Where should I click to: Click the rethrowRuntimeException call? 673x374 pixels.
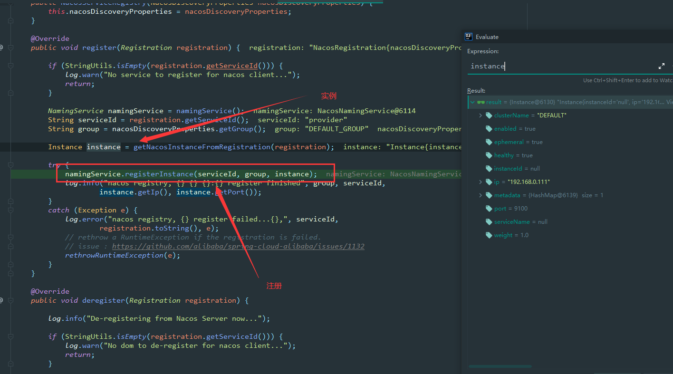click(114, 255)
